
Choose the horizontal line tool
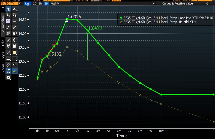point(15,21)
